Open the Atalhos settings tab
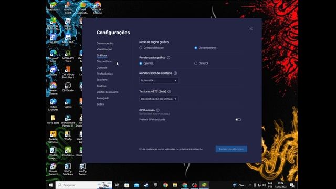336x189 pixels. click(101, 86)
